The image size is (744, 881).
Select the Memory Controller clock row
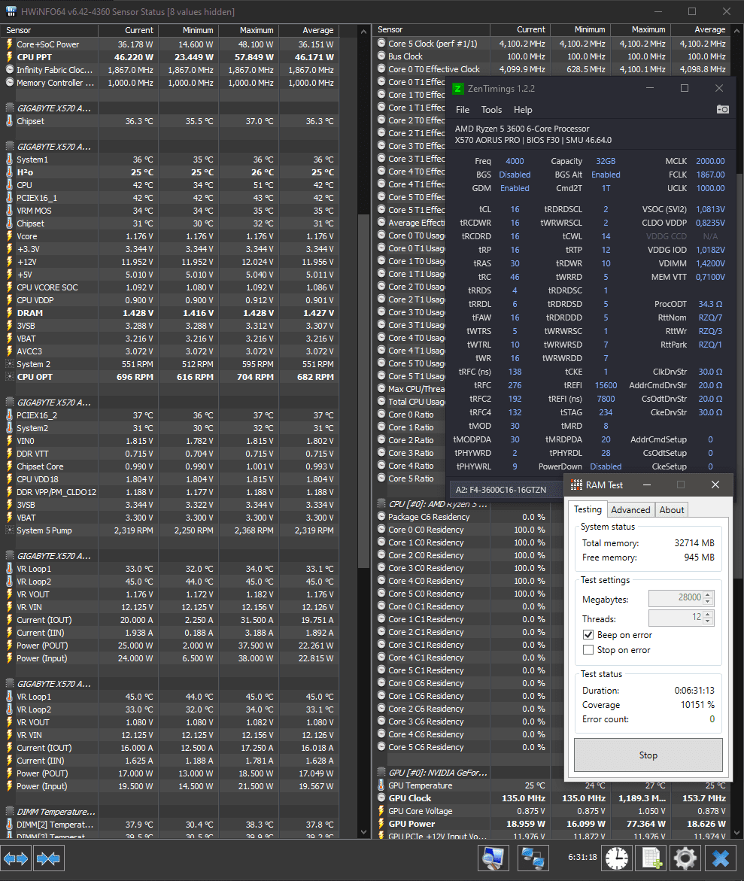pyautogui.click(x=170, y=83)
